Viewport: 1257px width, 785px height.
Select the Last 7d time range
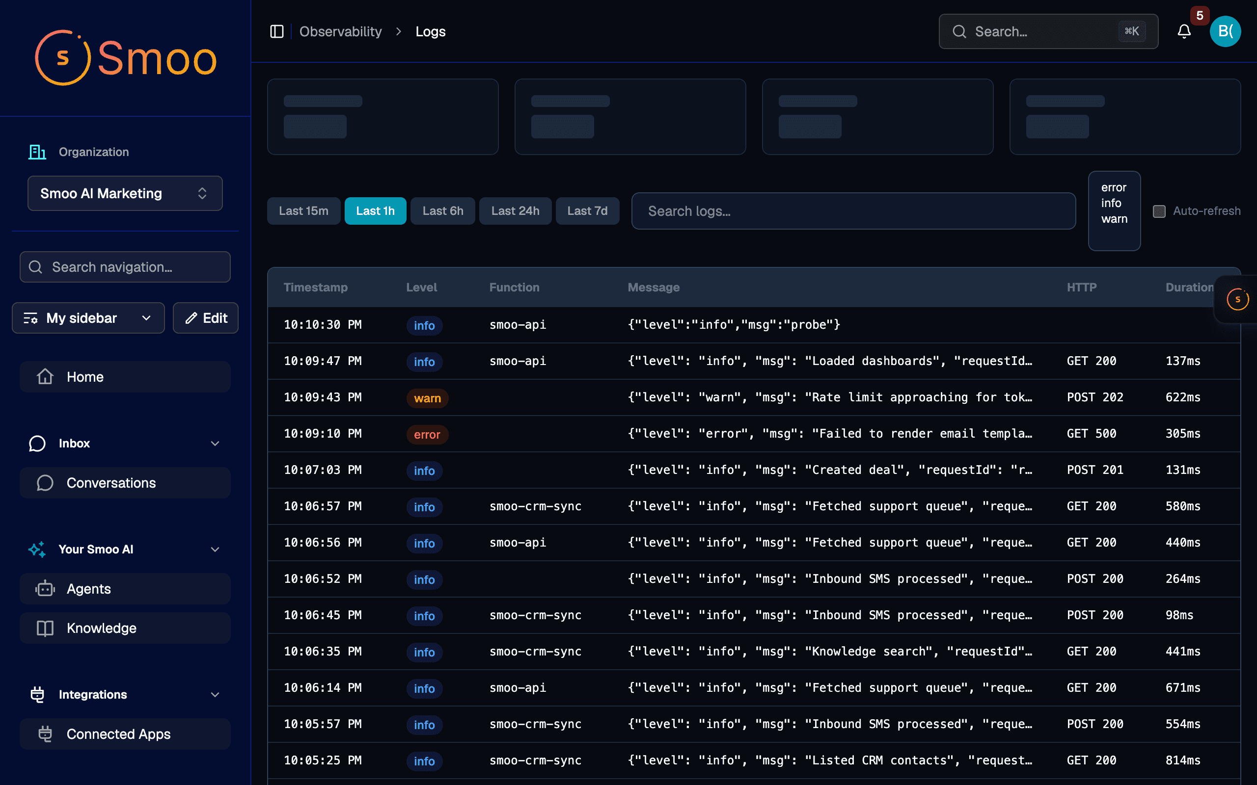pos(587,211)
